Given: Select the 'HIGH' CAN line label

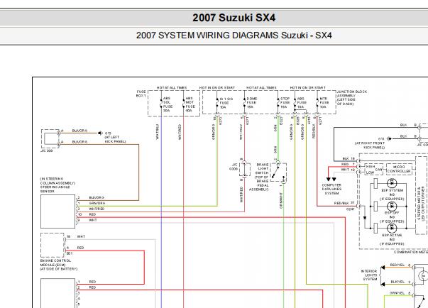Looking at the screenshot, I should 370,166.
